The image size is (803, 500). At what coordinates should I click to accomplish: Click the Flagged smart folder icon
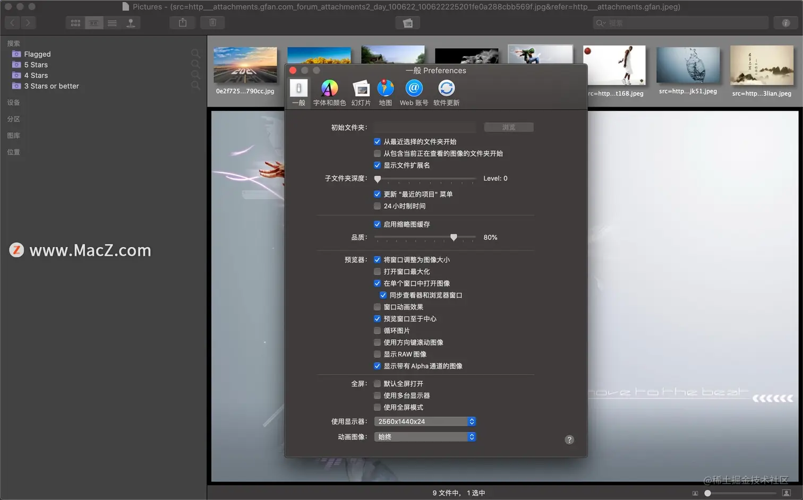tap(16, 54)
